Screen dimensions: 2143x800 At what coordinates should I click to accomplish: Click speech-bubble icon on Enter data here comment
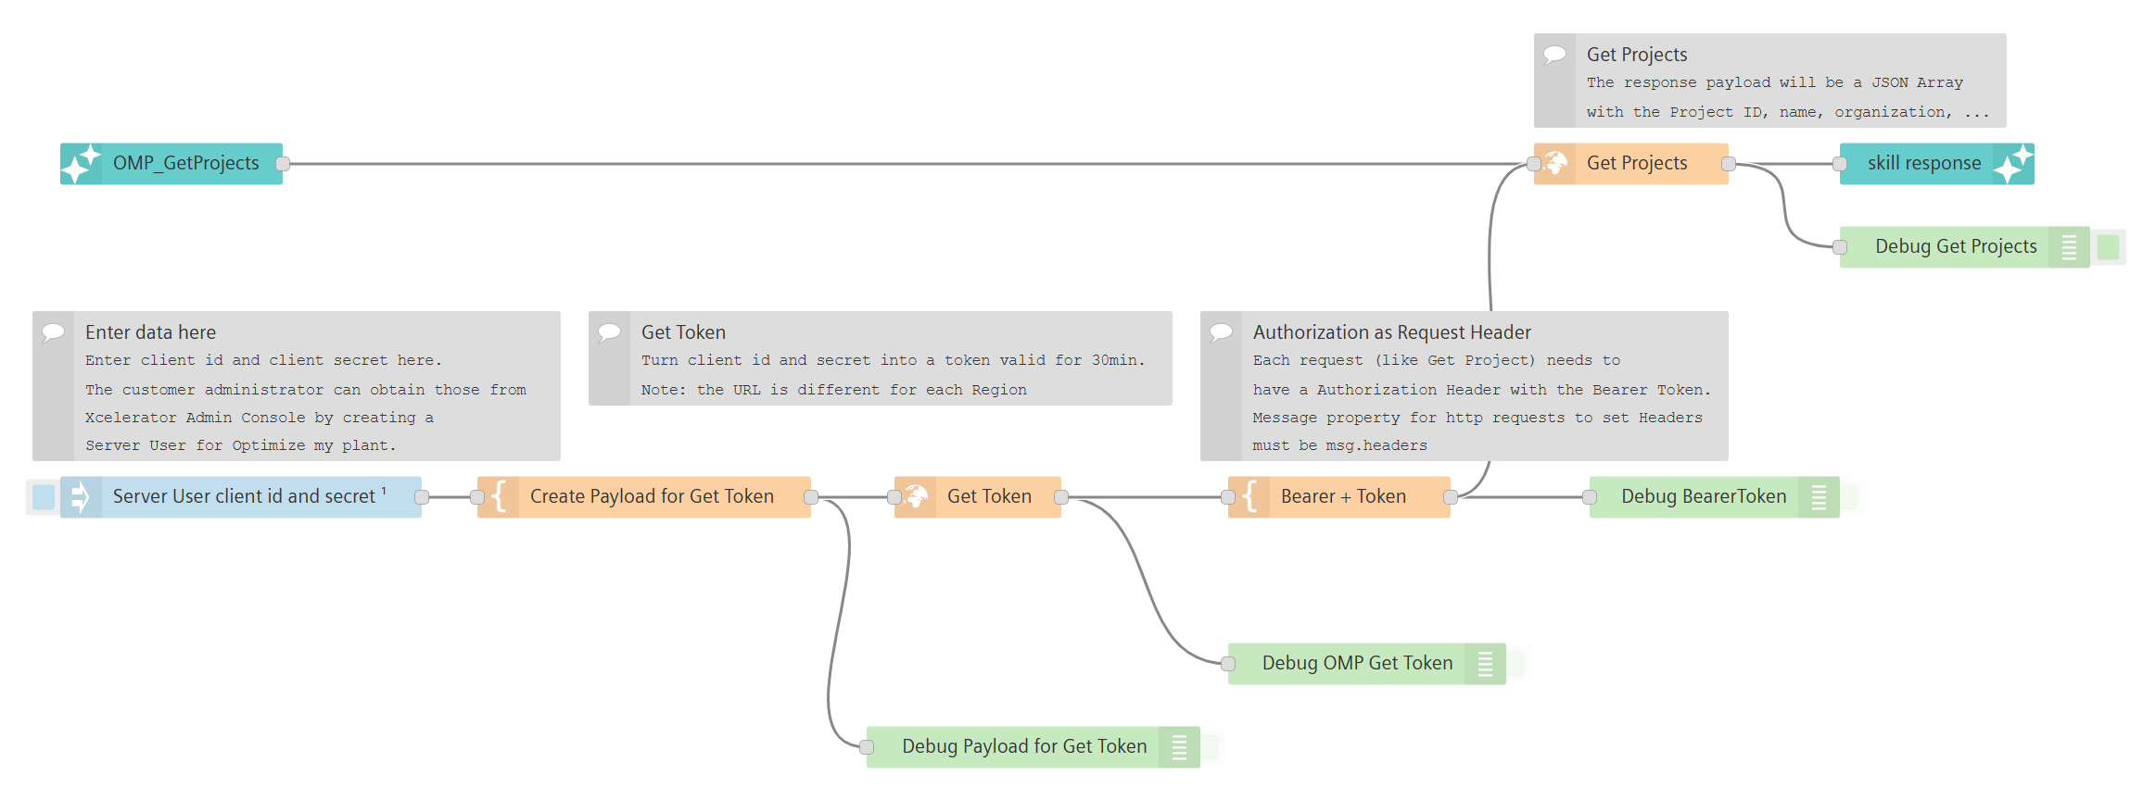[x=53, y=331]
